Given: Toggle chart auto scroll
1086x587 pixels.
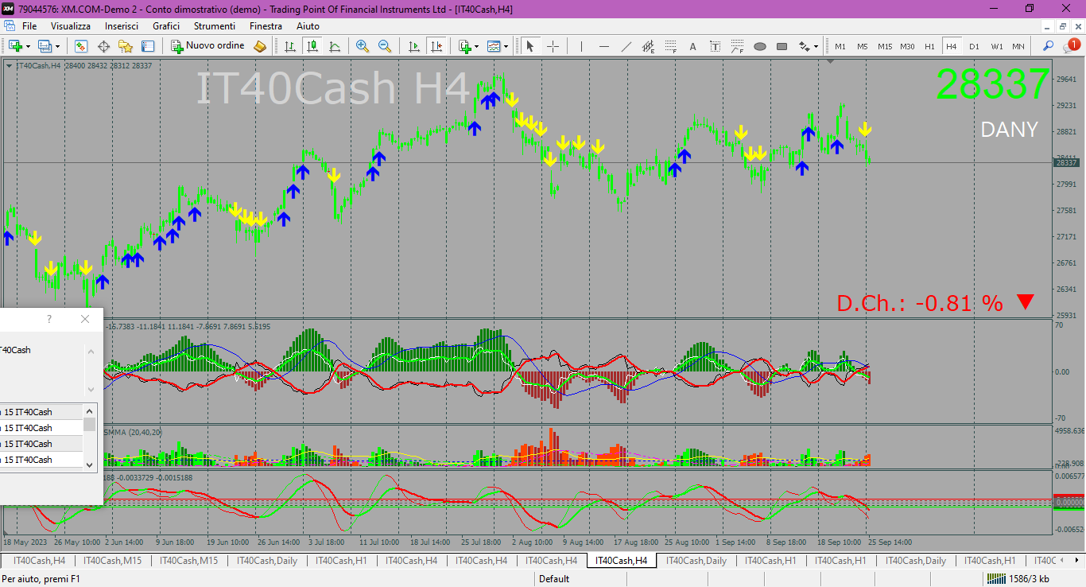Looking at the screenshot, I should point(413,46).
